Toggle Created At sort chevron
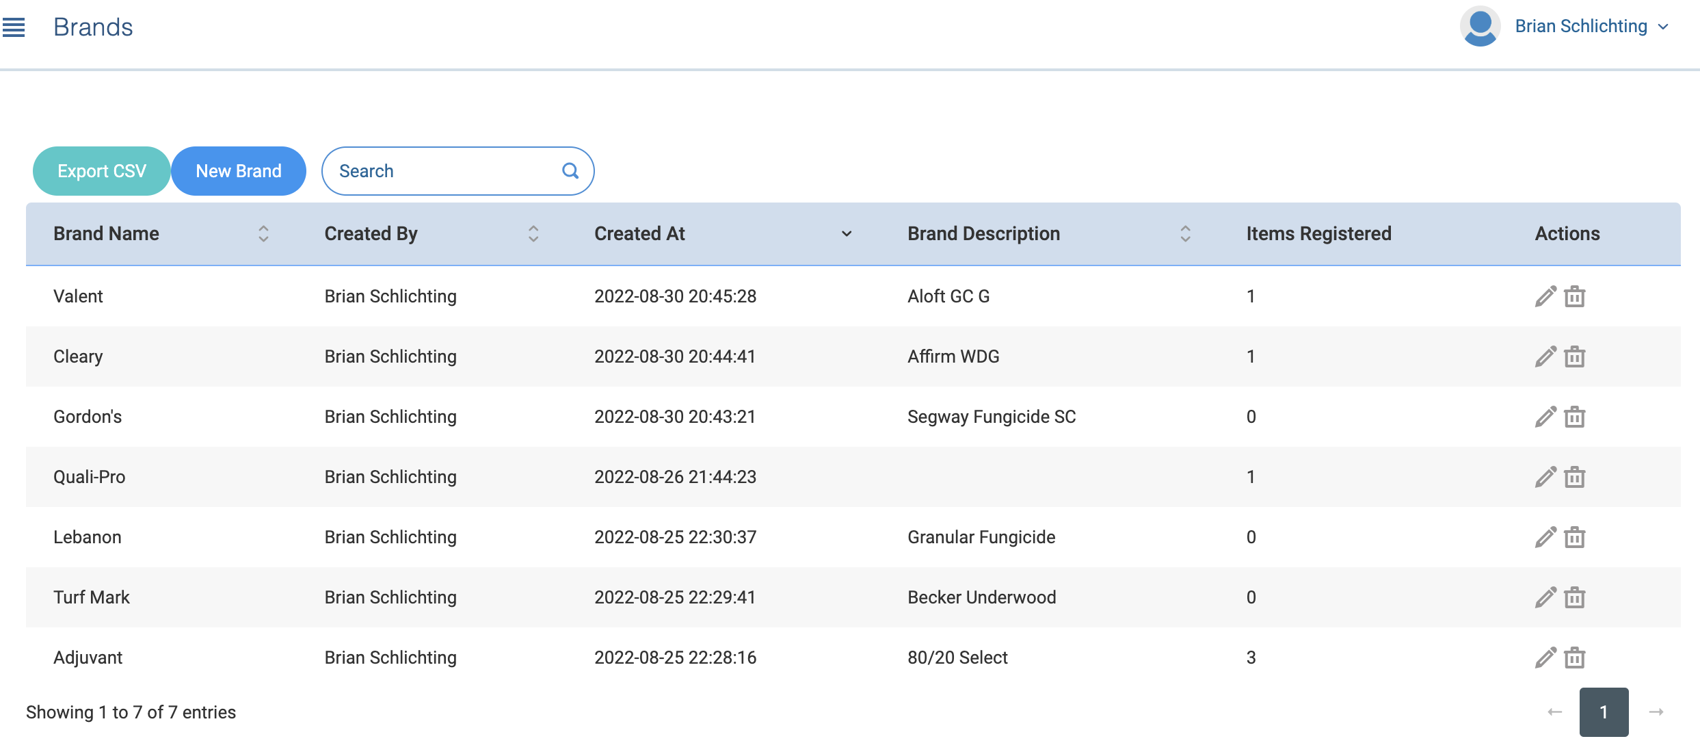This screenshot has height=754, width=1700. pos(847,234)
